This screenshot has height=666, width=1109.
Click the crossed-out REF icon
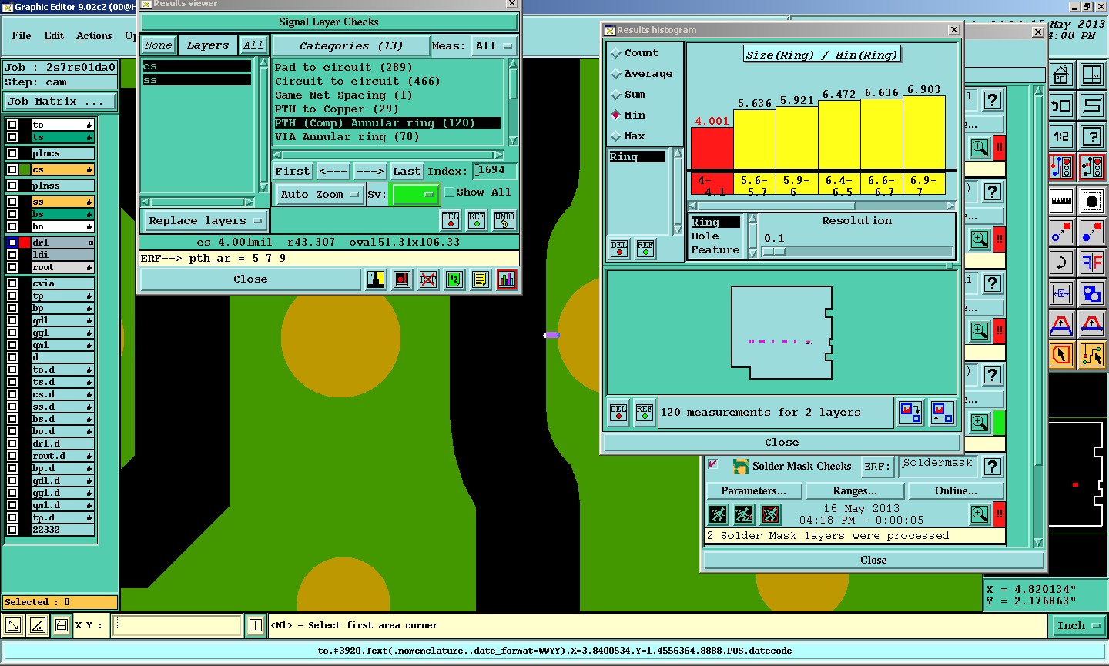coord(428,279)
